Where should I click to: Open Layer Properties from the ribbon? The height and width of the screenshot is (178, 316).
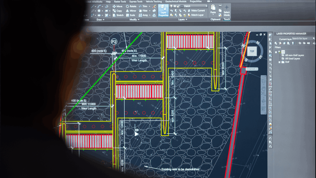[163, 11]
